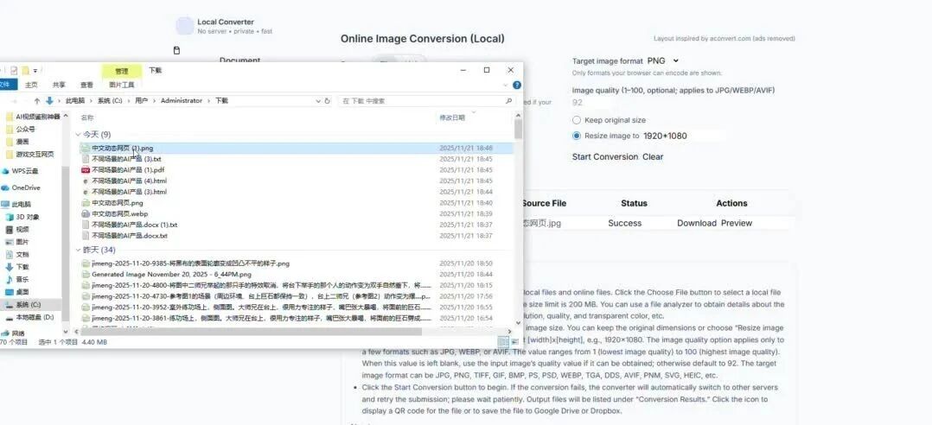Screen dimensions: 932x425
Task: Click the small document icon above Document heading
Action: coord(176,50)
